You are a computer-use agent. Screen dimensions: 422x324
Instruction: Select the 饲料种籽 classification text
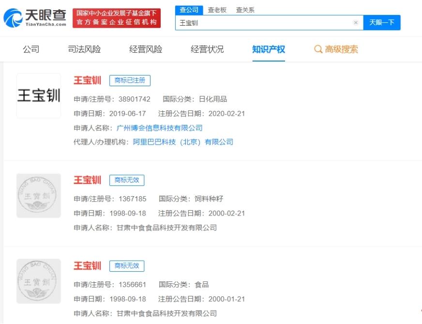pyautogui.click(x=209, y=199)
